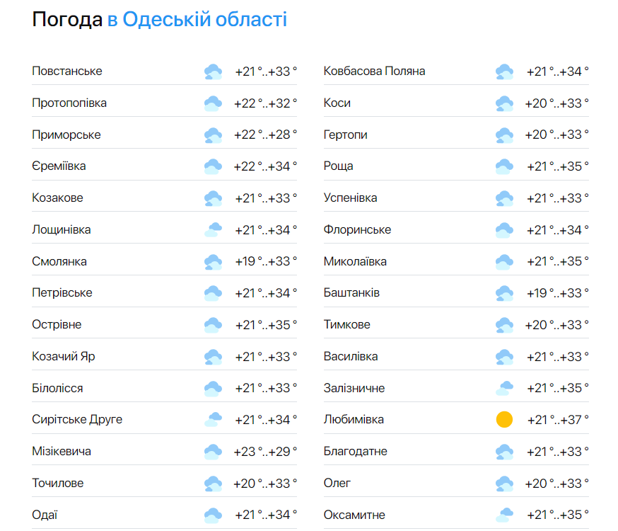Click the sunny icon beside Любимівка

pos(504,419)
